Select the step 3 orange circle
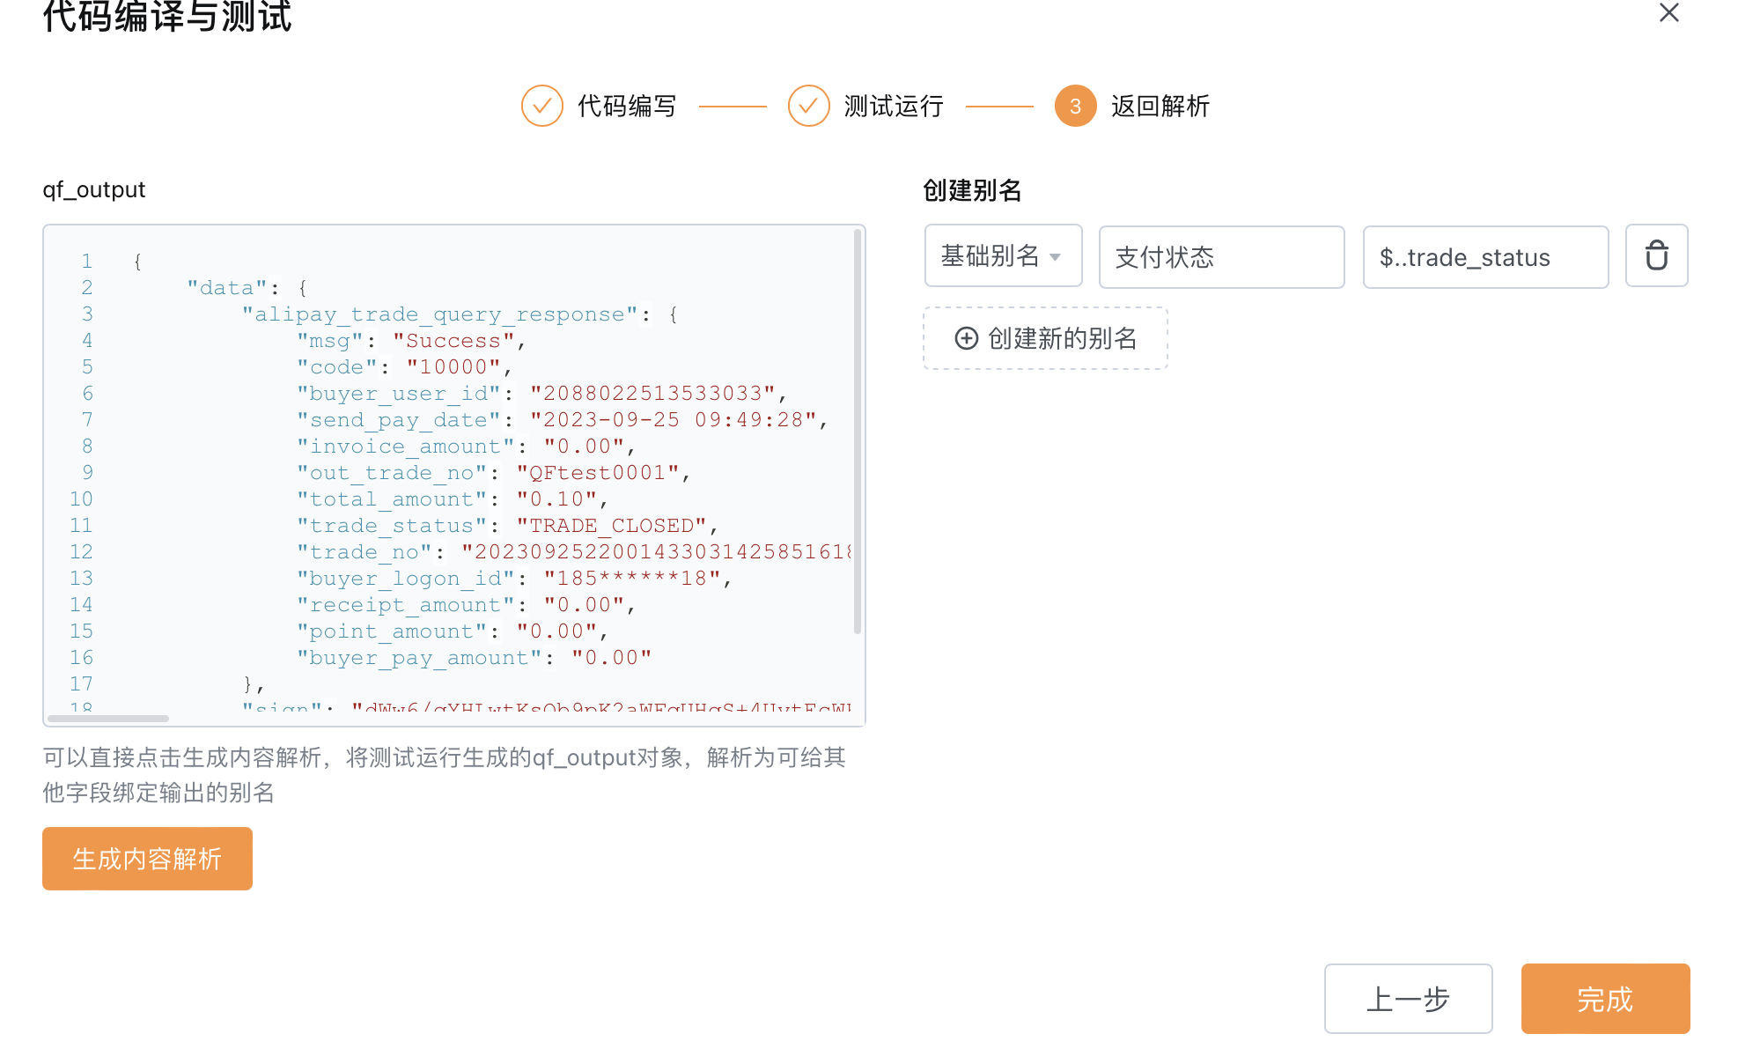Image resolution: width=1738 pixels, height=1041 pixels. (1075, 107)
